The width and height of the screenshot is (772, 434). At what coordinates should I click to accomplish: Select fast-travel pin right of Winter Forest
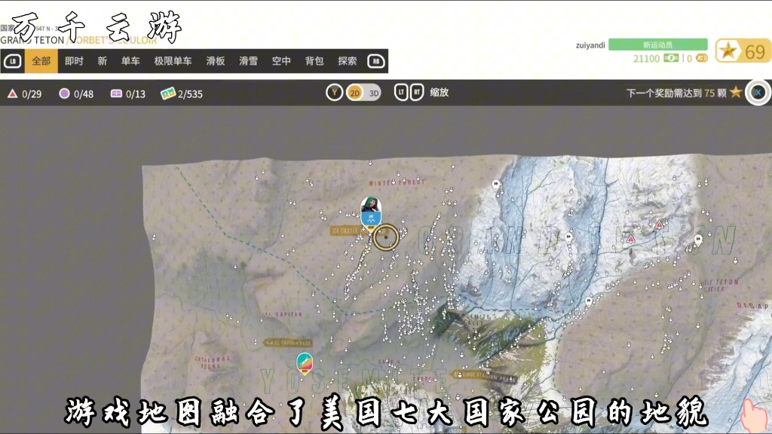[x=496, y=185]
